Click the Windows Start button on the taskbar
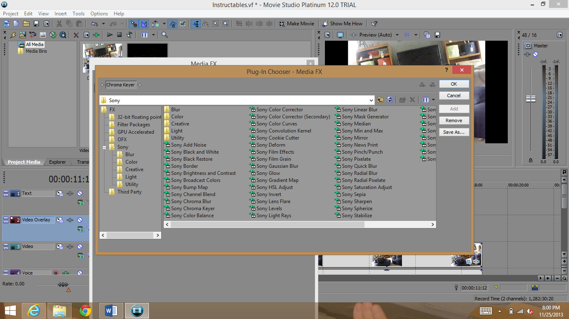The width and height of the screenshot is (569, 319). [x=10, y=311]
